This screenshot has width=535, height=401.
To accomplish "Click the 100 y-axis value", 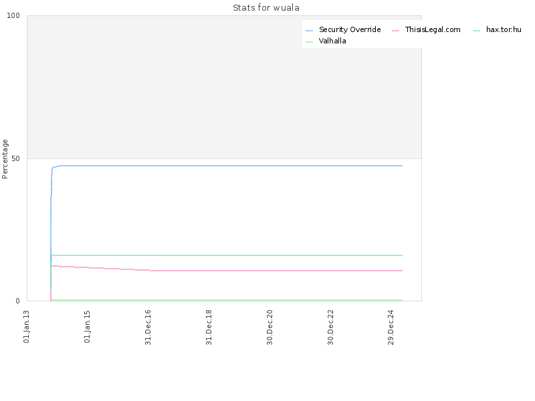I will (x=13, y=15).
